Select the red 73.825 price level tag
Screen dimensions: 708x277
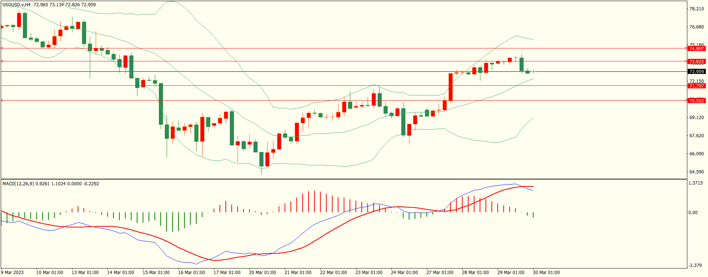(697, 61)
